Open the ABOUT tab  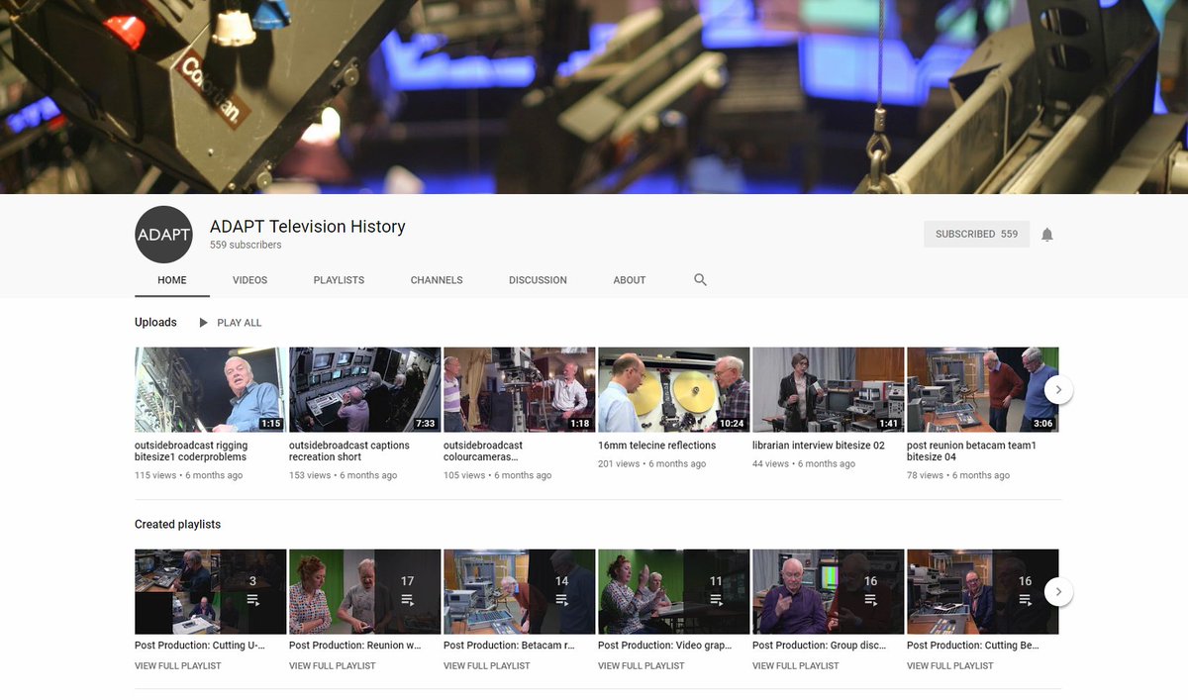click(x=630, y=280)
